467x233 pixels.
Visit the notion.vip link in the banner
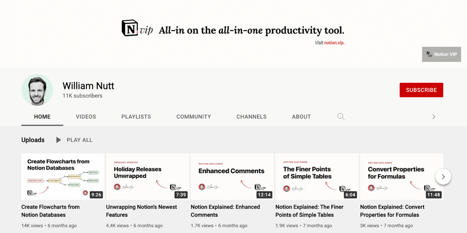[334, 43]
